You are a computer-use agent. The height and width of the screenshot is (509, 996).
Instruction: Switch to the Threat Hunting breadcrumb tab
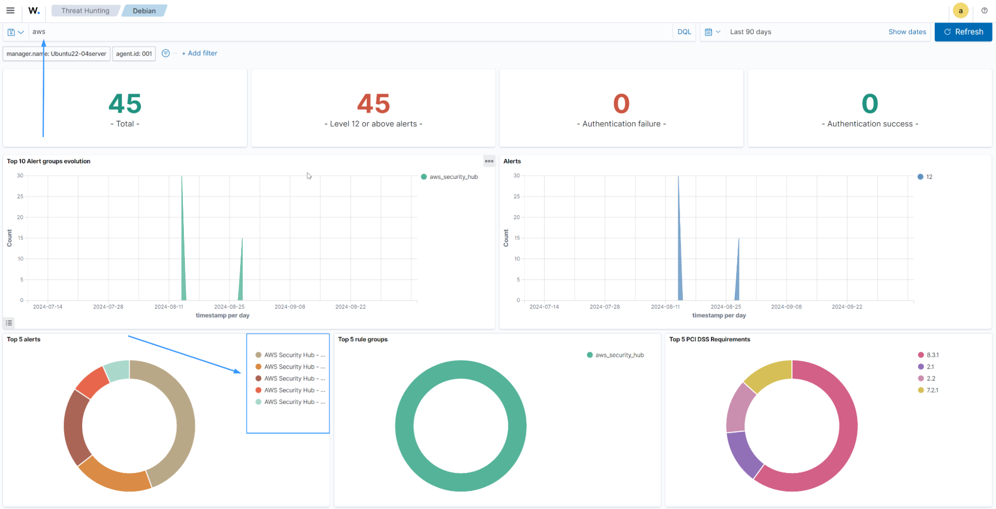tap(85, 10)
